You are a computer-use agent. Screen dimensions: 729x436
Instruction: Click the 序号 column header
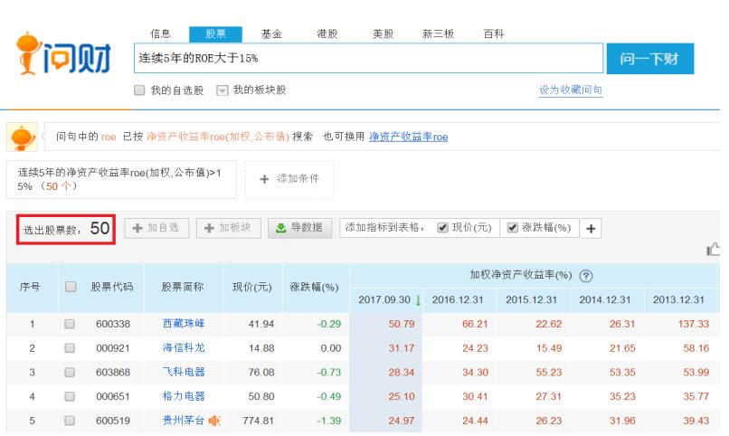(x=30, y=288)
